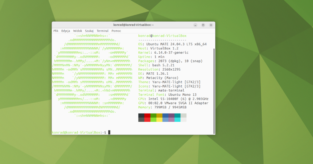Viewport: 313px width, 164px height.
Task: Open the Edycja menu
Action: pos(66,31)
